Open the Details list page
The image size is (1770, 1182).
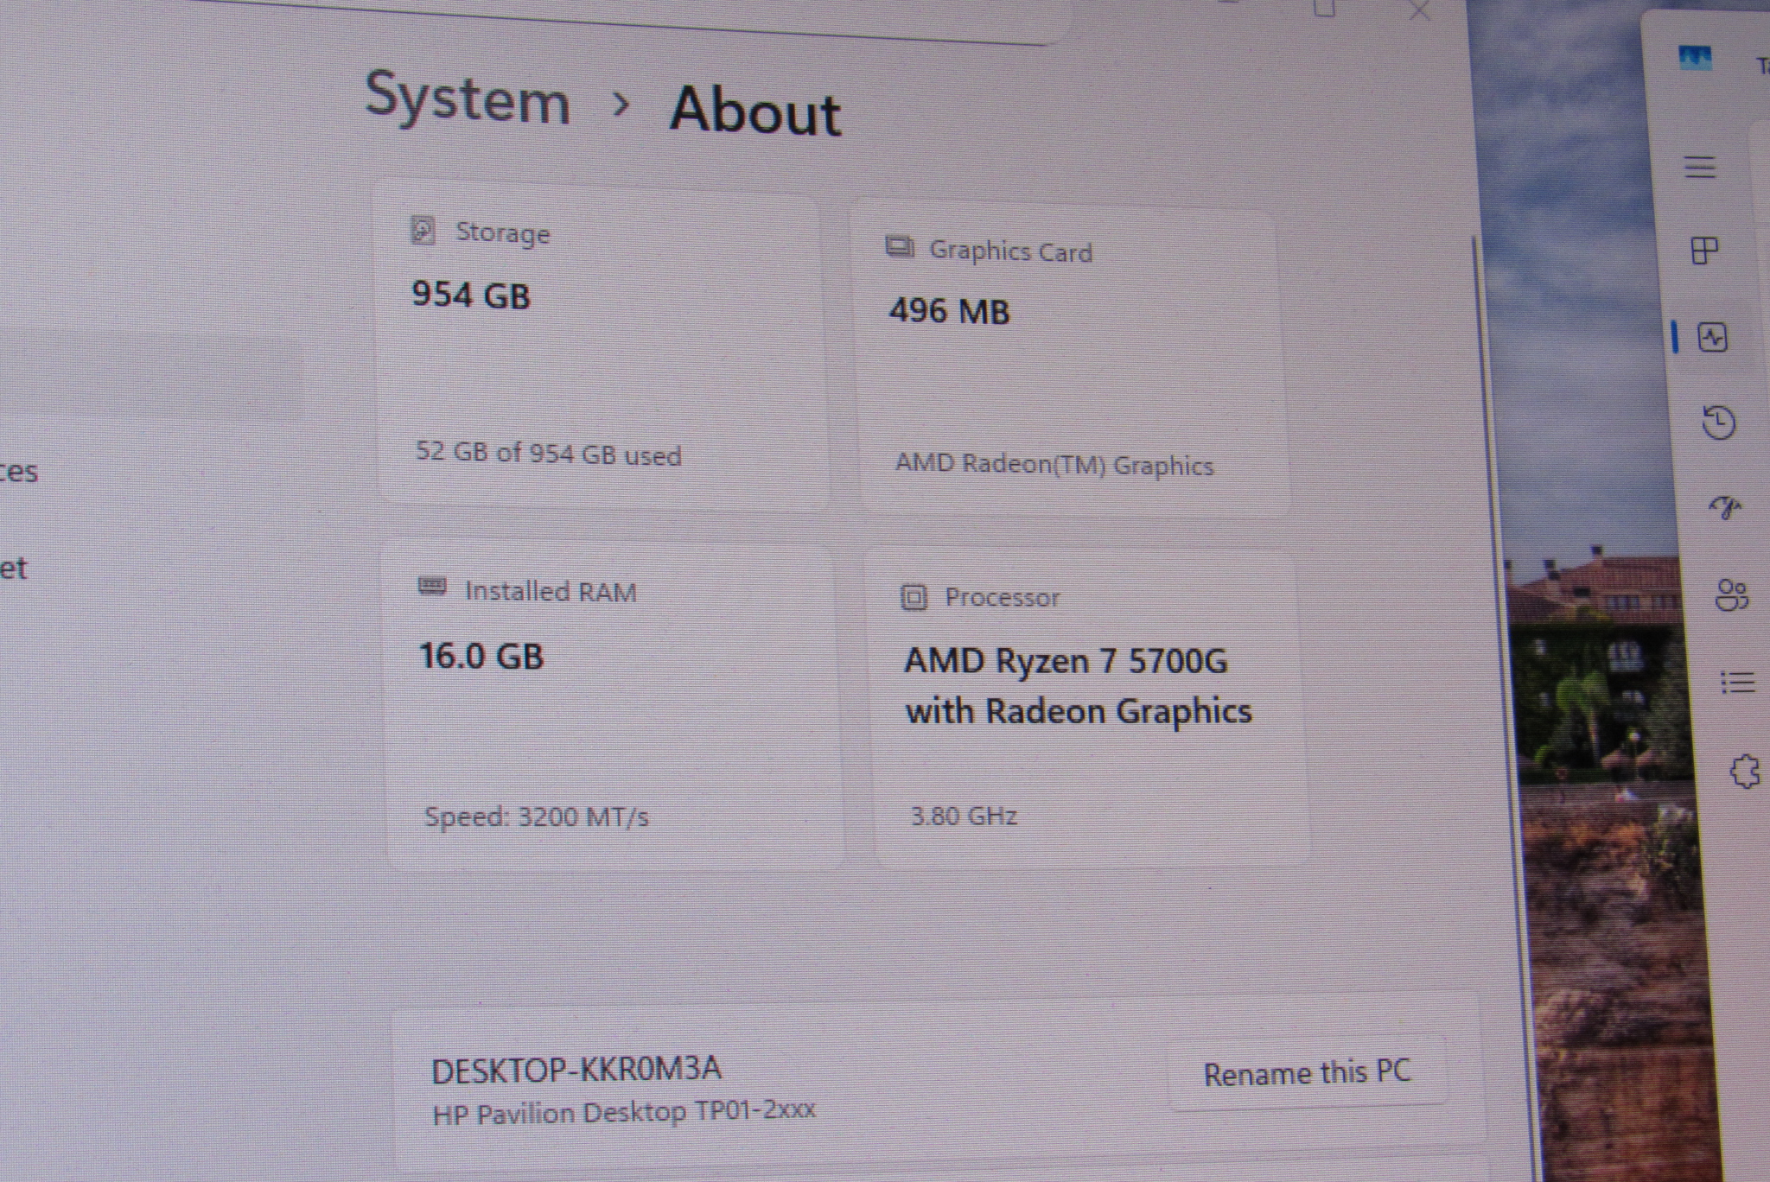tap(1737, 683)
